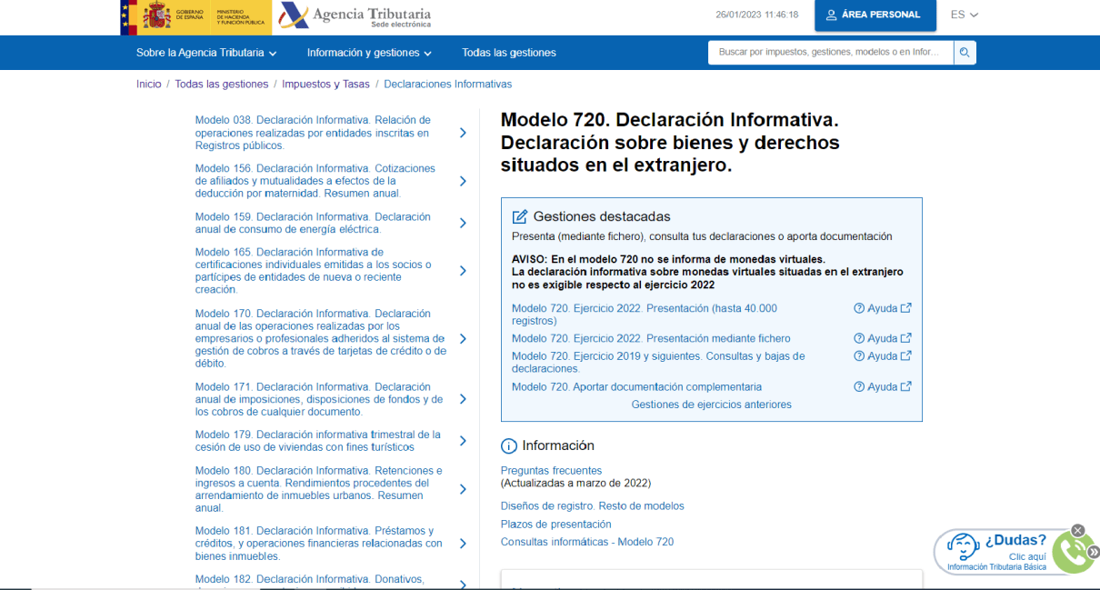Click chevron next to Modelo 038 entry

463,133
